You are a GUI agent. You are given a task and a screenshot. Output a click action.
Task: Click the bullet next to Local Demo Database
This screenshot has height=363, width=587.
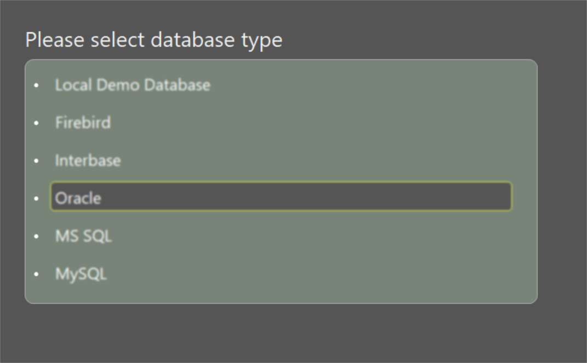click(x=38, y=85)
